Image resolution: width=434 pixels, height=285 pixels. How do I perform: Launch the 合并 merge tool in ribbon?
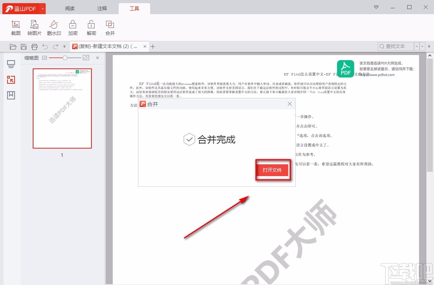(110, 28)
